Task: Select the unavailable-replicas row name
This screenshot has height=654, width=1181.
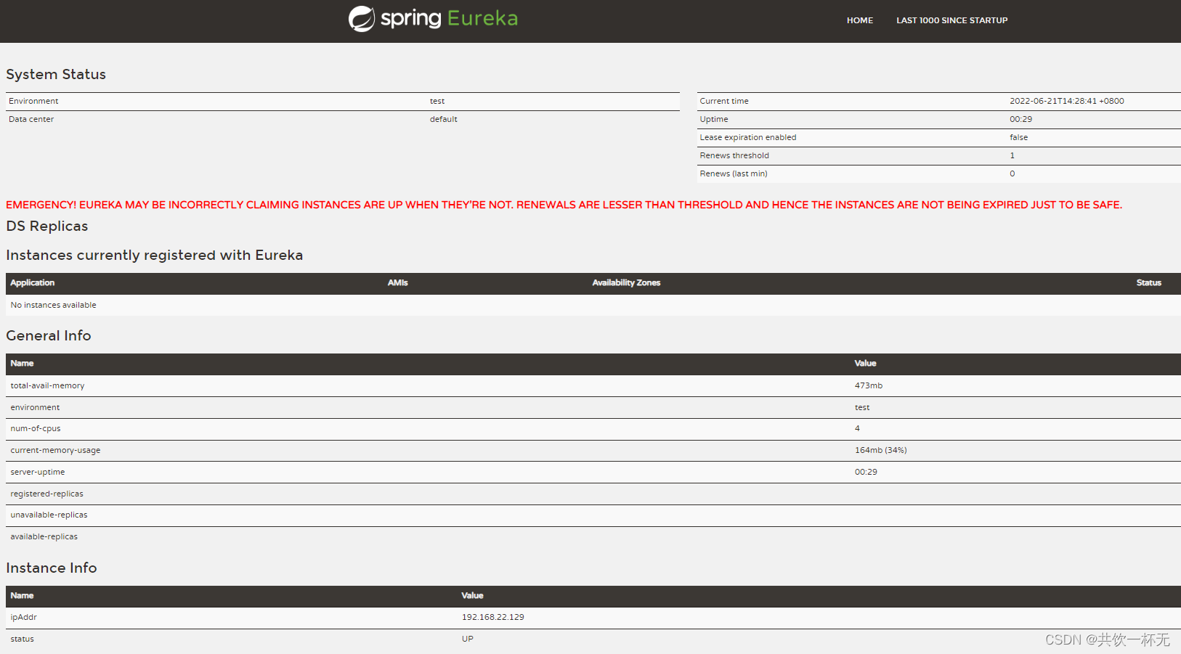Action: (x=49, y=515)
